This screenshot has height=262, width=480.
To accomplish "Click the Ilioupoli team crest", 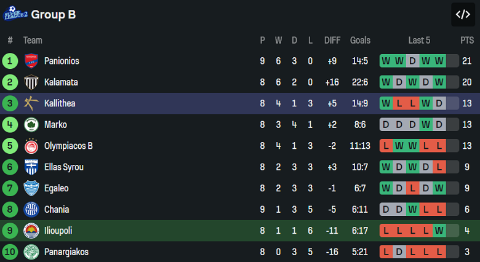I will coord(31,231).
